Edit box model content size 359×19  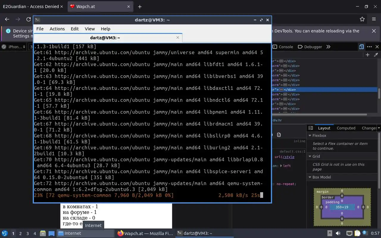click(342, 207)
